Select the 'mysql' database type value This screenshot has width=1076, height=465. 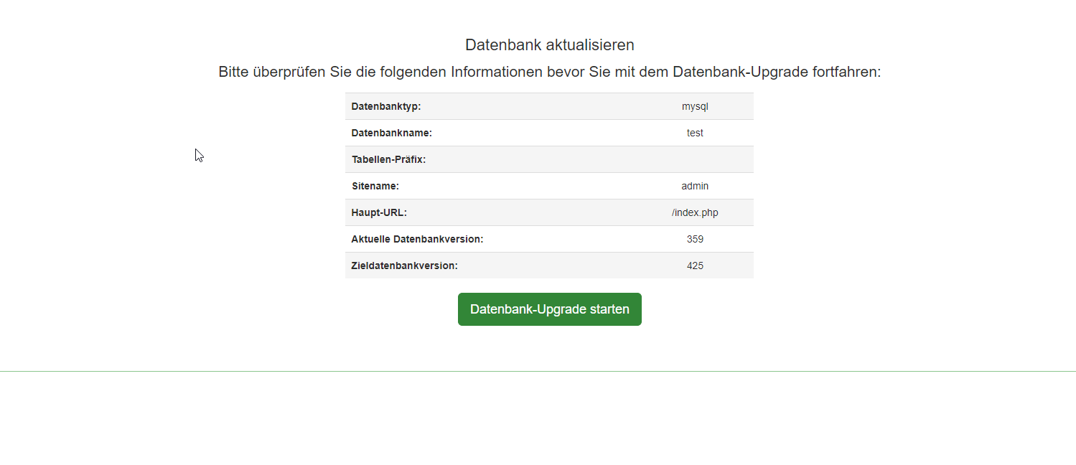click(x=695, y=106)
